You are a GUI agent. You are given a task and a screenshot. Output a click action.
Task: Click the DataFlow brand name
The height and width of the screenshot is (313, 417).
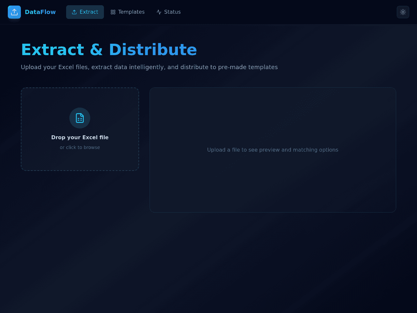point(40,12)
